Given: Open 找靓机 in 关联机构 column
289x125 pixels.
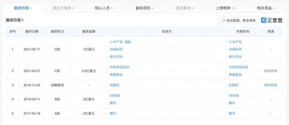Looking at the screenshot, I should click(234, 85).
